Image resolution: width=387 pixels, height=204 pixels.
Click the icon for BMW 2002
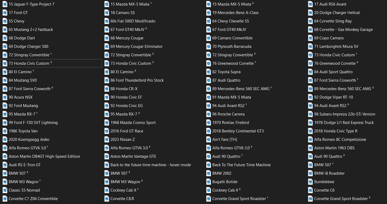coord(208,173)
